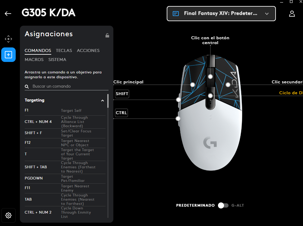Click the SHIFT side button marker on the mouse
The image size is (303, 226).
pyautogui.click(x=178, y=99)
